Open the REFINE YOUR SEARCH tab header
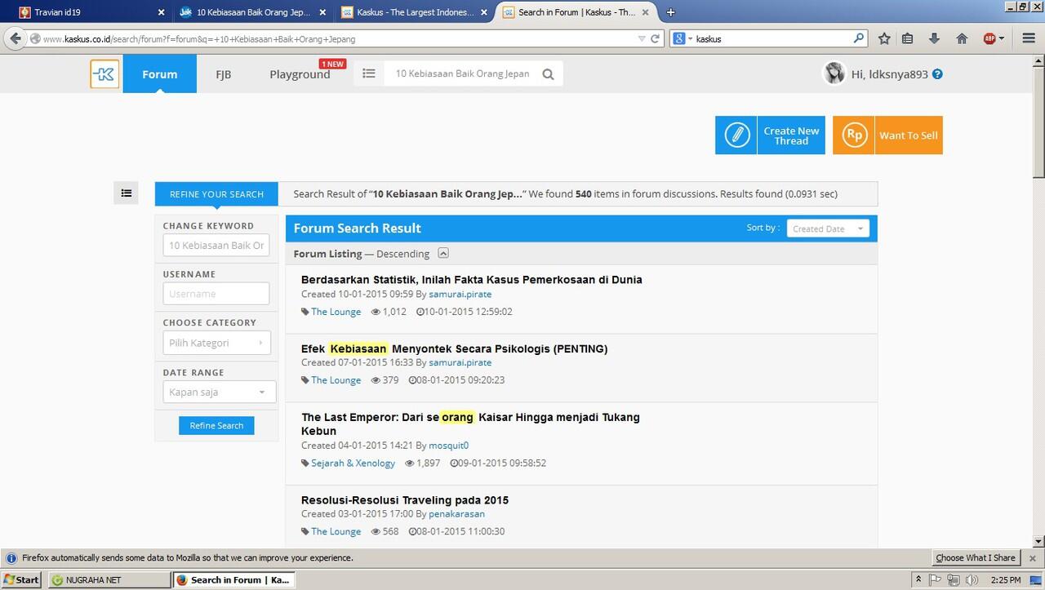 216,194
